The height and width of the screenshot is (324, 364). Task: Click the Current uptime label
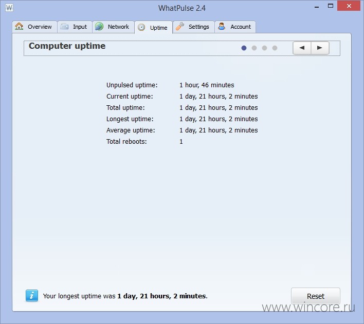130,97
